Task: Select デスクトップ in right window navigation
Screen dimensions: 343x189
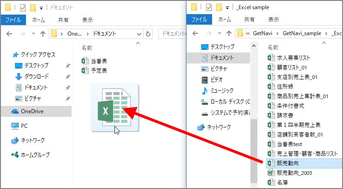Action: [222, 47]
